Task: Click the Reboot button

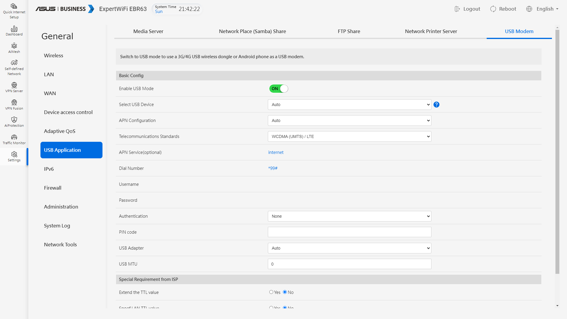Action: tap(503, 9)
